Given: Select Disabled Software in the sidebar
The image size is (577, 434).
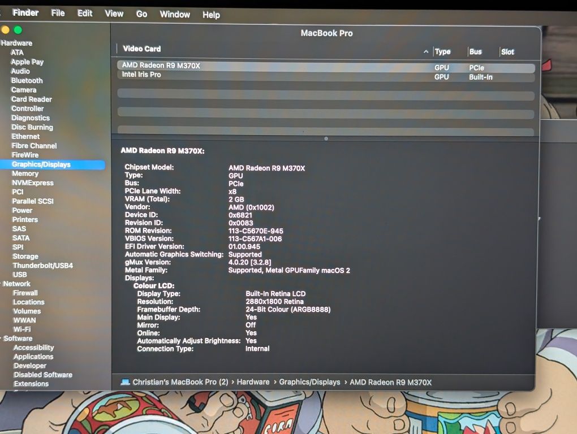Looking at the screenshot, I should coord(43,375).
